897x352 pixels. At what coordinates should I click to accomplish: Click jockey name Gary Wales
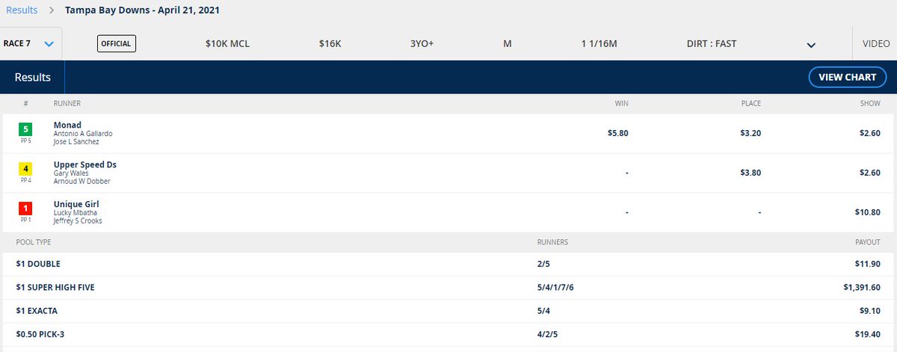(x=71, y=173)
